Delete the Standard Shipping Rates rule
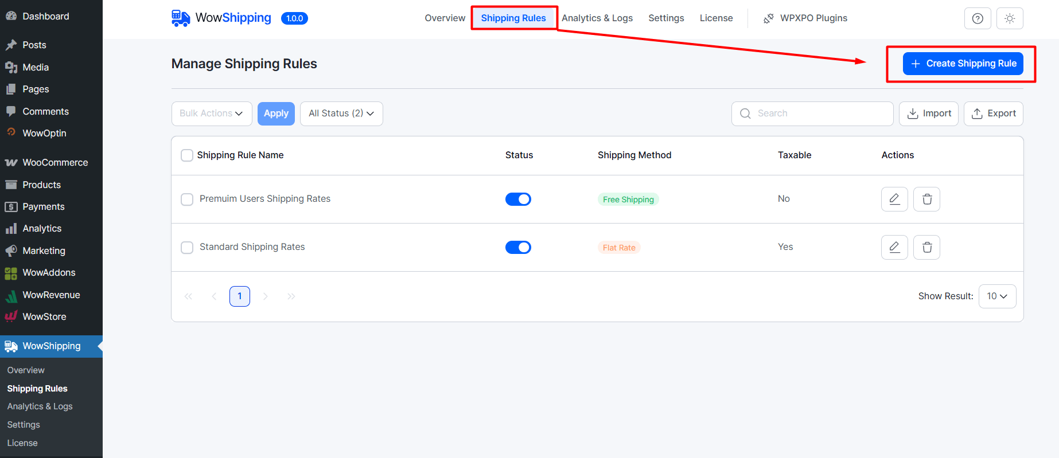The width and height of the screenshot is (1059, 458). pos(926,247)
